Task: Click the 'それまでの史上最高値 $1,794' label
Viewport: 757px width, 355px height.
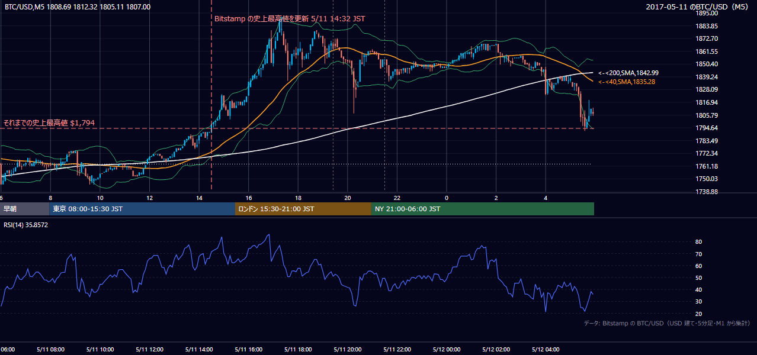Action: click(x=49, y=123)
